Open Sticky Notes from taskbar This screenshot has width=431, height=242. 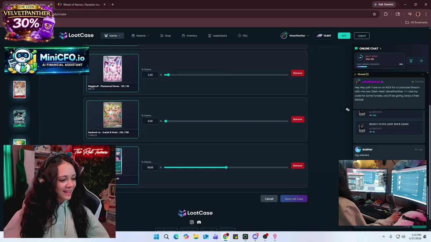[235, 237]
